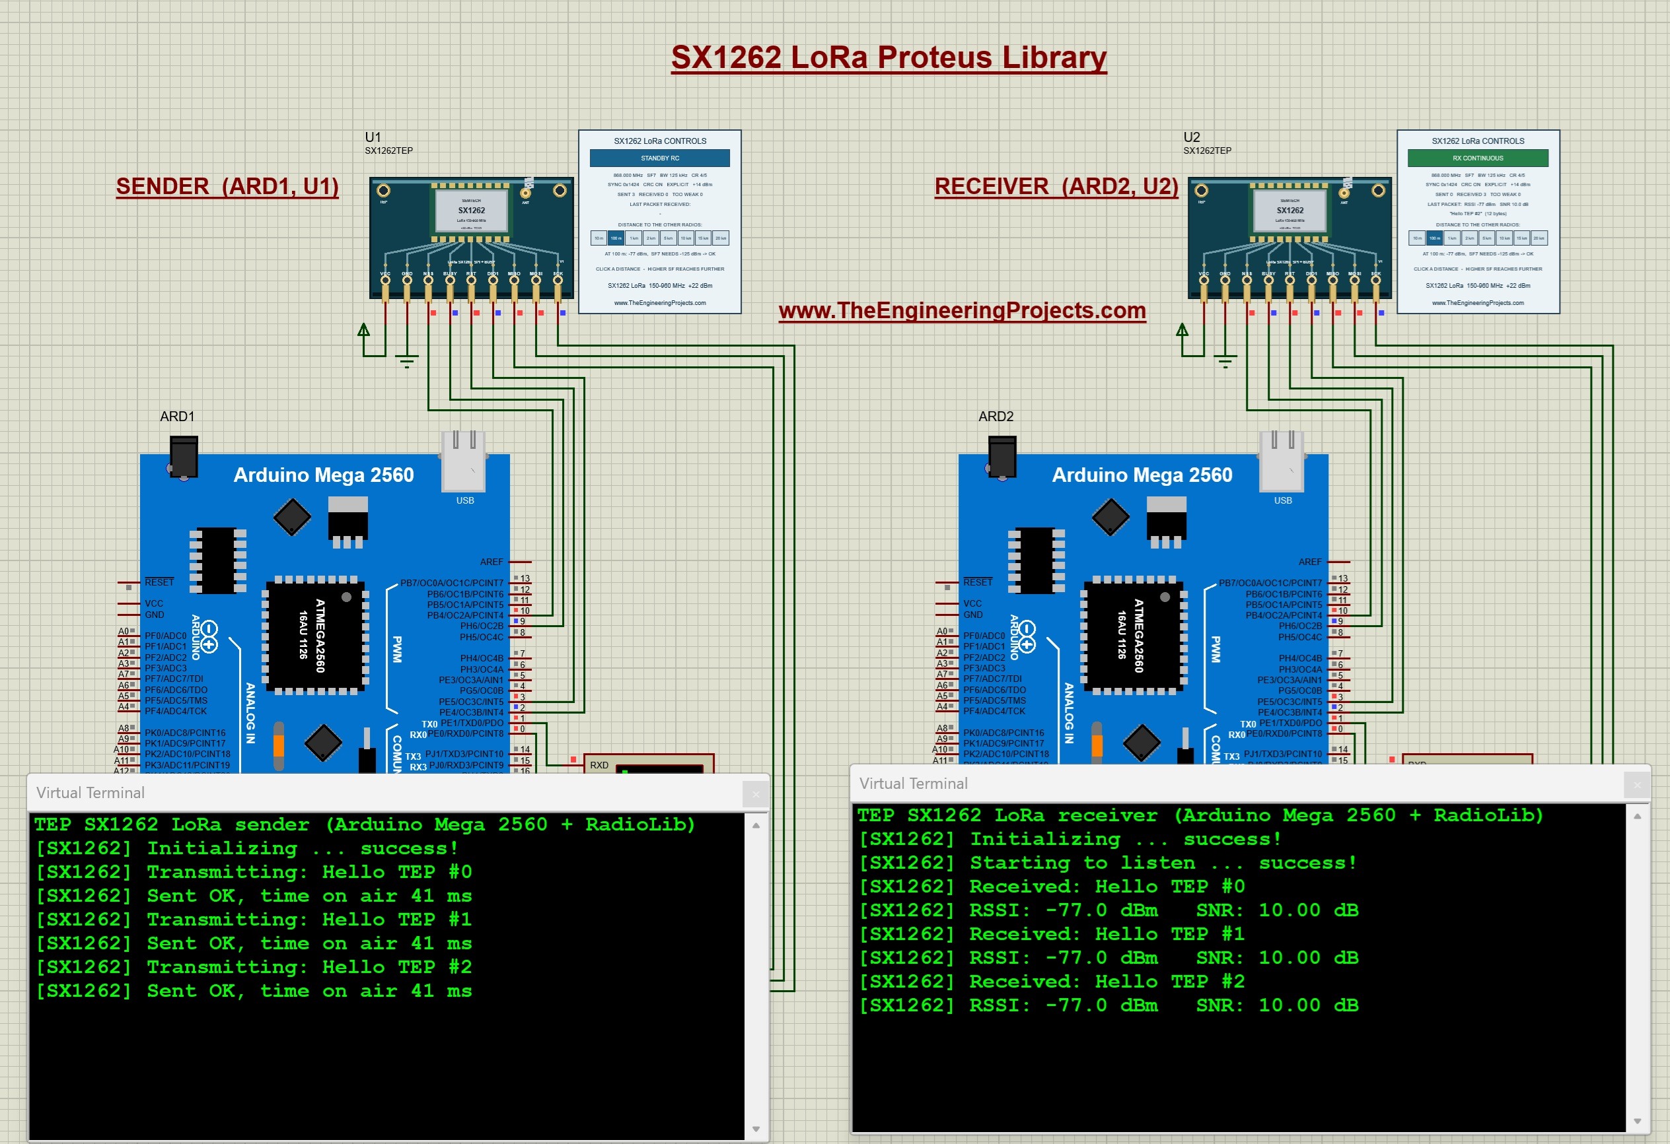Click the power jack on ARD2 board
1670x1144 pixels.
[x=1001, y=457]
